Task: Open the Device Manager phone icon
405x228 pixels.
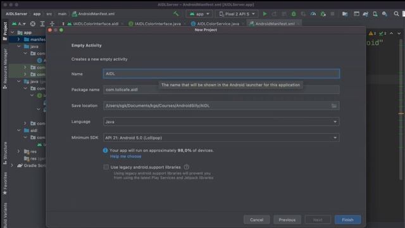Action: tap(375, 14)
